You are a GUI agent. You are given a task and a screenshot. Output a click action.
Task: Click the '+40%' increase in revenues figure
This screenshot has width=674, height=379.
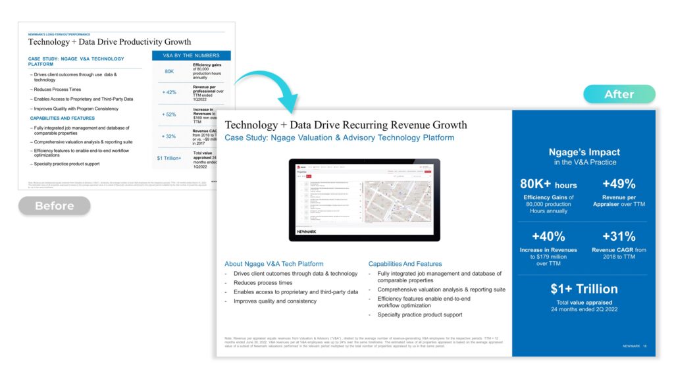(x=548, y=236)
